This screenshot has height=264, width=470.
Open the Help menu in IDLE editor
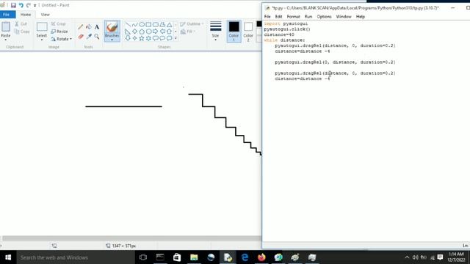(361, 16)
